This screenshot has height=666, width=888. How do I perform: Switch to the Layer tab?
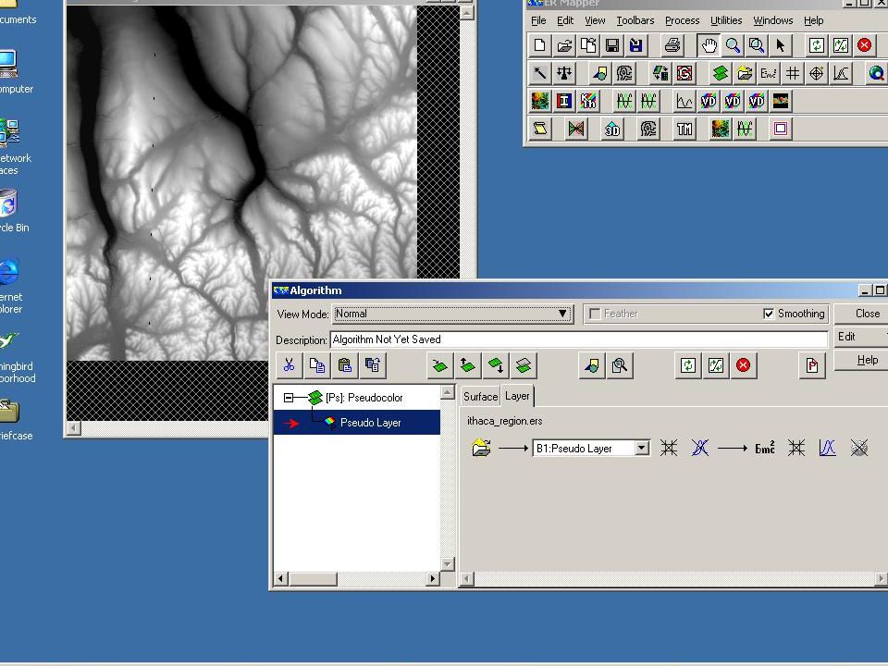coord(517,396)
